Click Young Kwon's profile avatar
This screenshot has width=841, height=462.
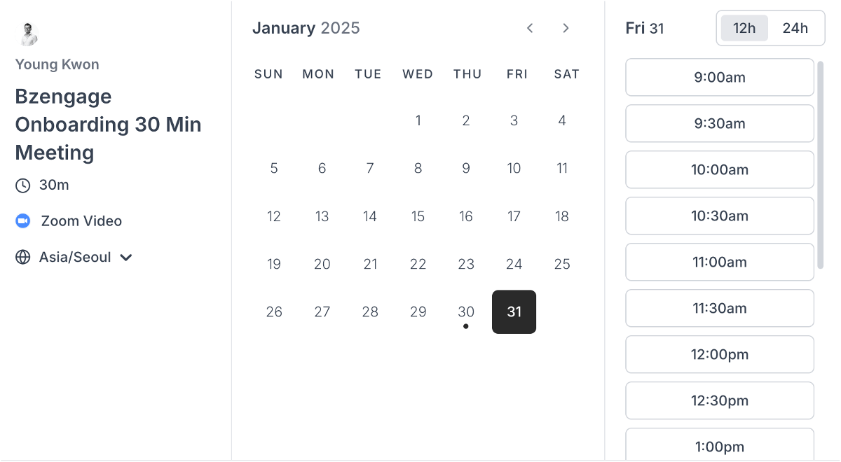[29, 34]
